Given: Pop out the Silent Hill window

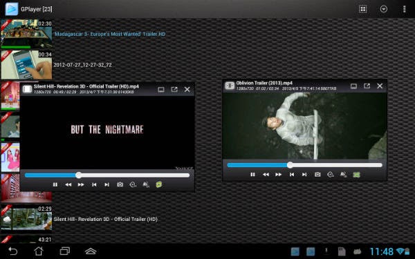Looking at the screenshot, I should (x=174, y=89).
